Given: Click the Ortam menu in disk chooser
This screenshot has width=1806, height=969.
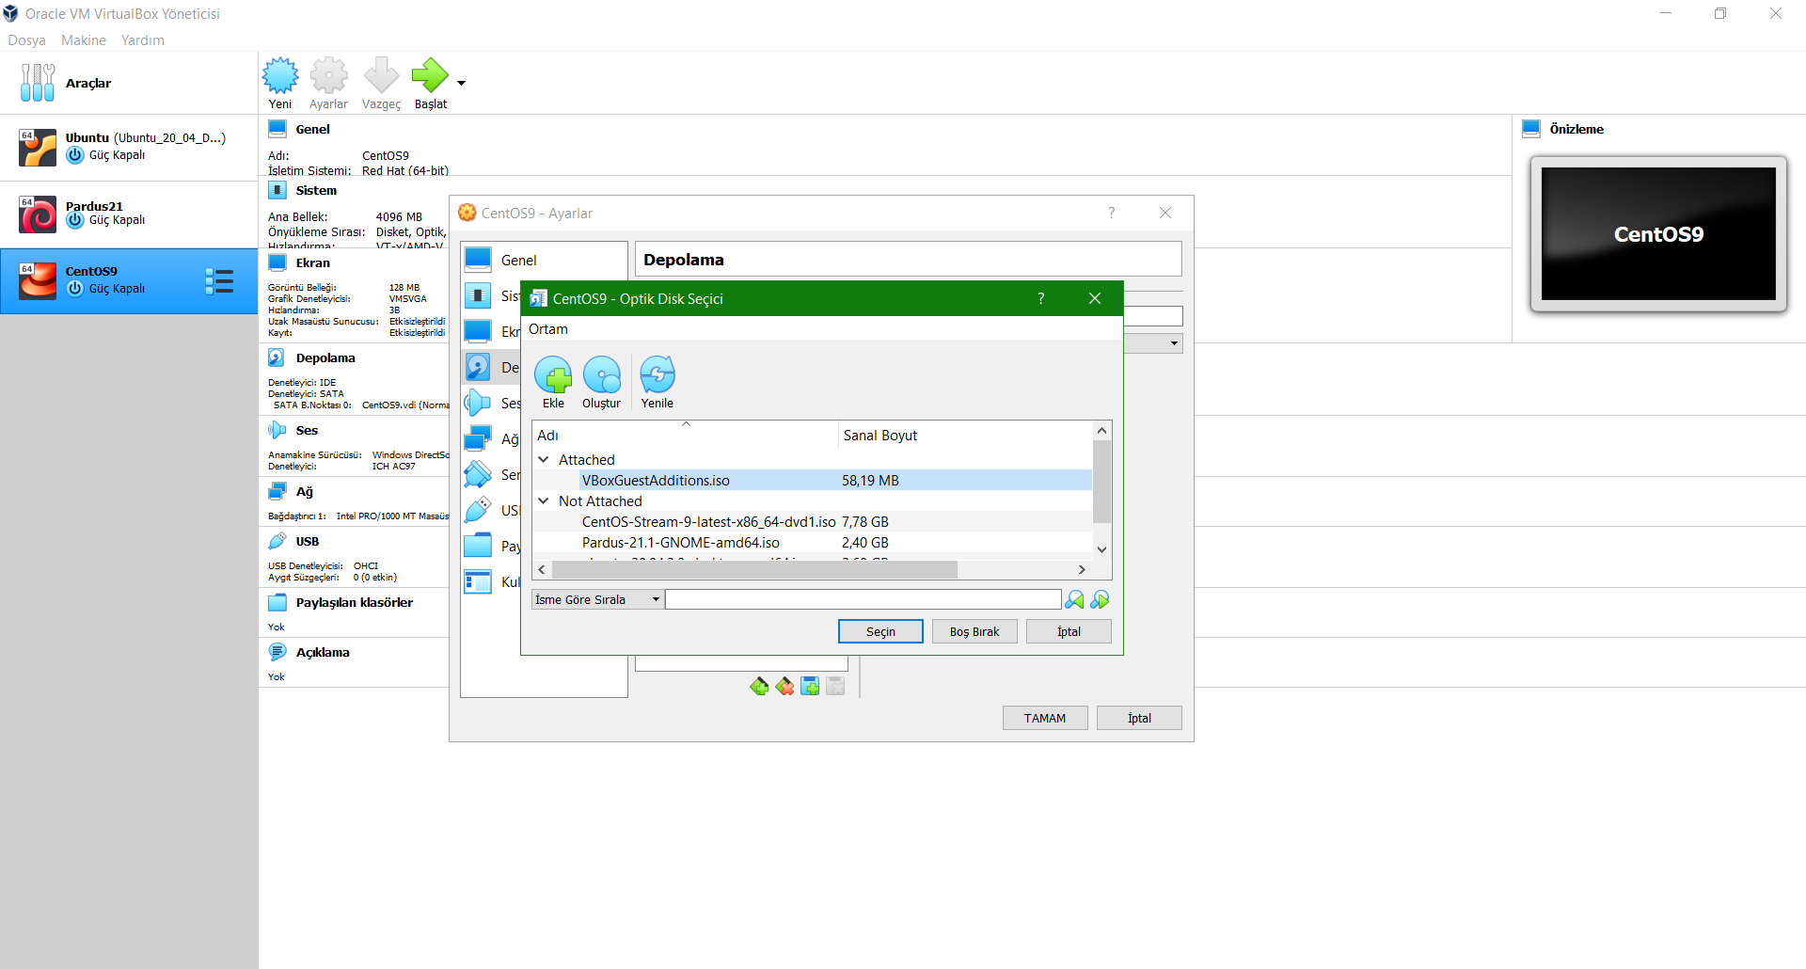Looking at the screenshot, I should (548, 328).
